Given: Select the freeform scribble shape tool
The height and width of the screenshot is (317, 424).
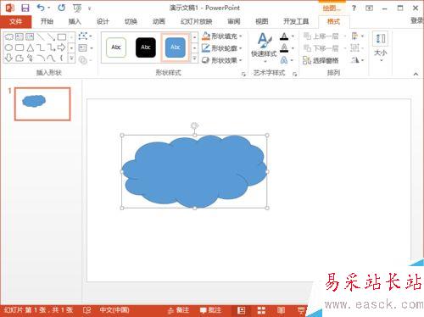Looking at the screenshot, I should (x=30, y=58).
